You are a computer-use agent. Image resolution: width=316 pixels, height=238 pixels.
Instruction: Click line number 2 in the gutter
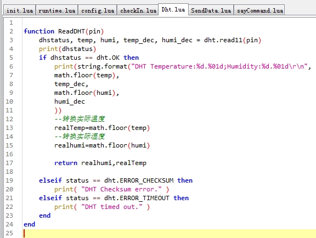[x=11, y=31]
